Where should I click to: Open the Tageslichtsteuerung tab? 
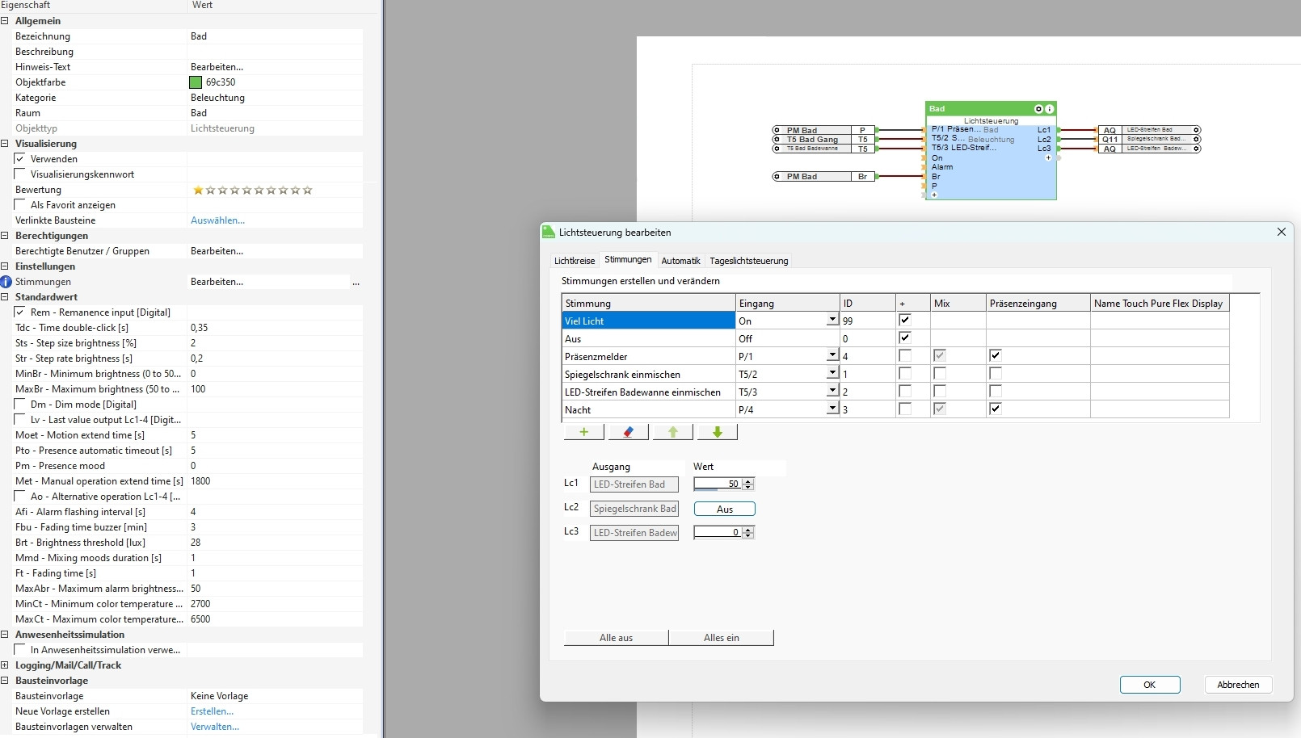[748, 261]
